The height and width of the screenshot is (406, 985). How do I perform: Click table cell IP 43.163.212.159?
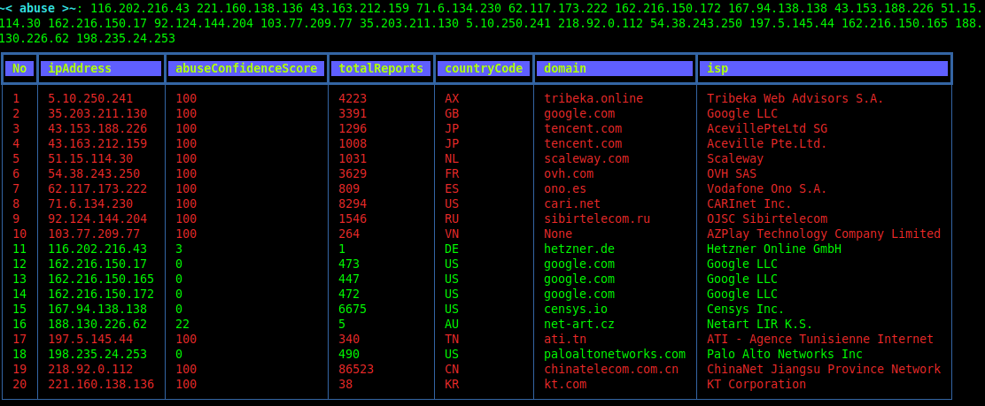pyautogui.click(x=97, y=143)
